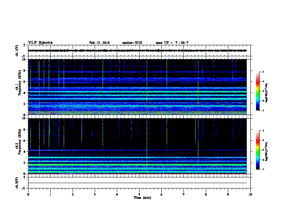Click the "-3" tick on ch.2 color bar
Image resolution: width=282 pixels, height=218 pixels.
263,131
